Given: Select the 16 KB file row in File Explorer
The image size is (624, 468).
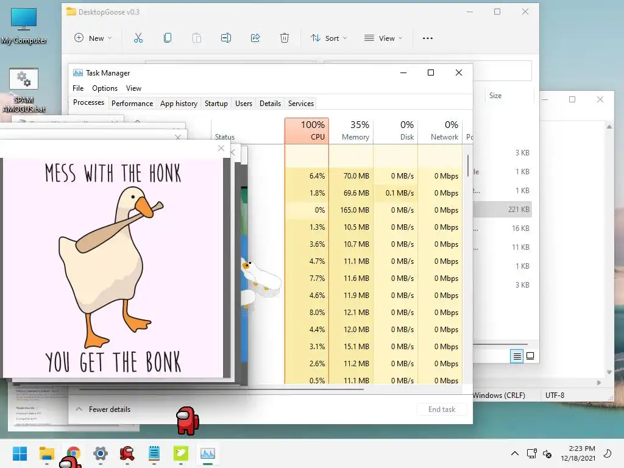Looking at the screenshot, I should coord(503,229).
